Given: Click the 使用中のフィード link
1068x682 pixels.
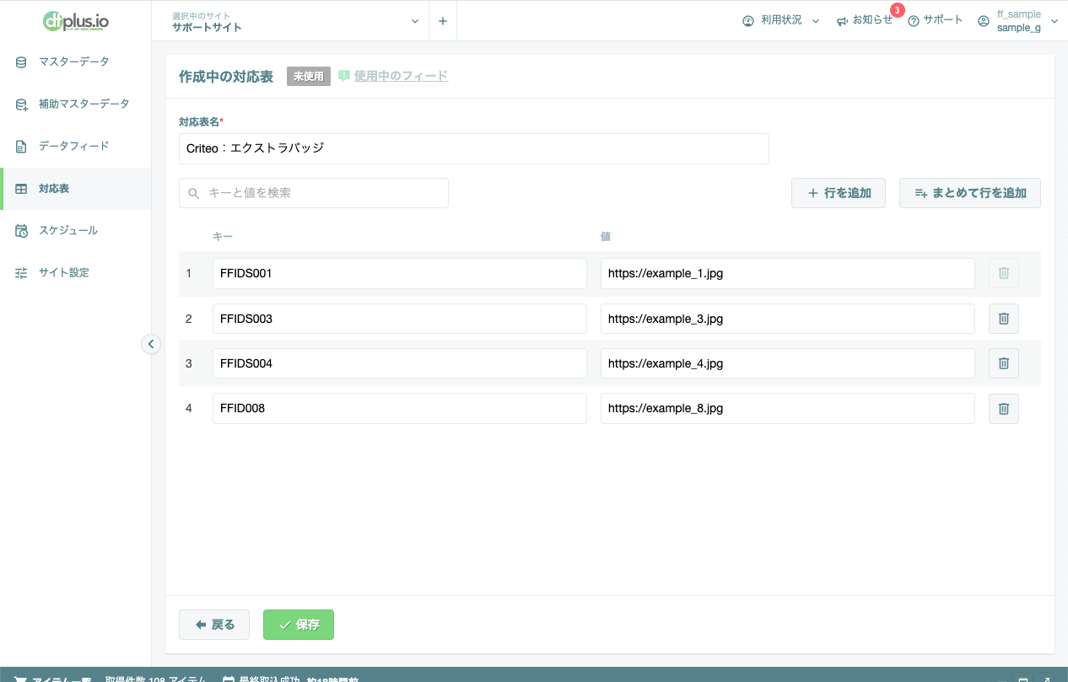Looking at the screenshot, I should [401, 76].
